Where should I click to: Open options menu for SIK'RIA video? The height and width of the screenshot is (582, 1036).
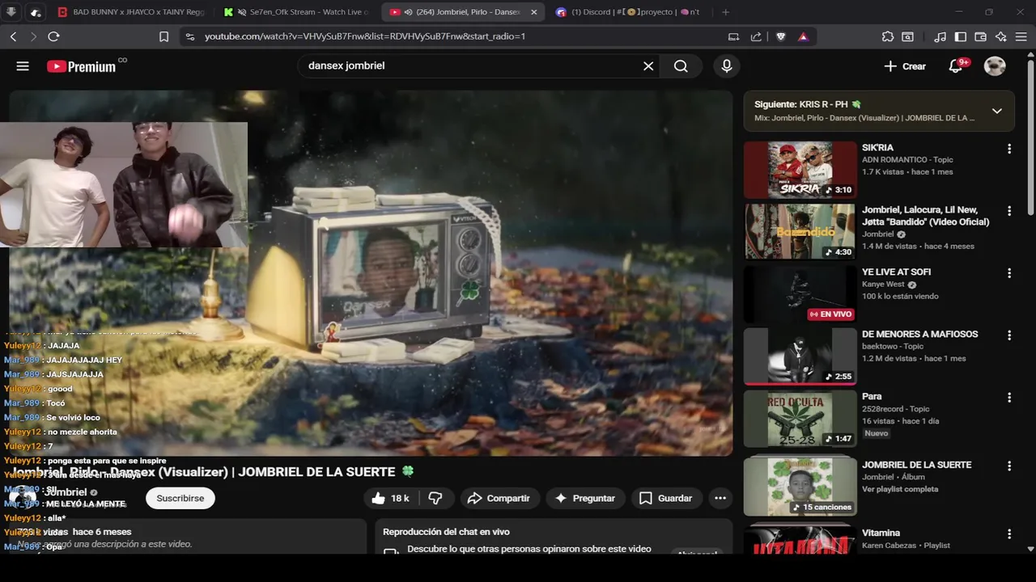click(x=1009, y=149)
